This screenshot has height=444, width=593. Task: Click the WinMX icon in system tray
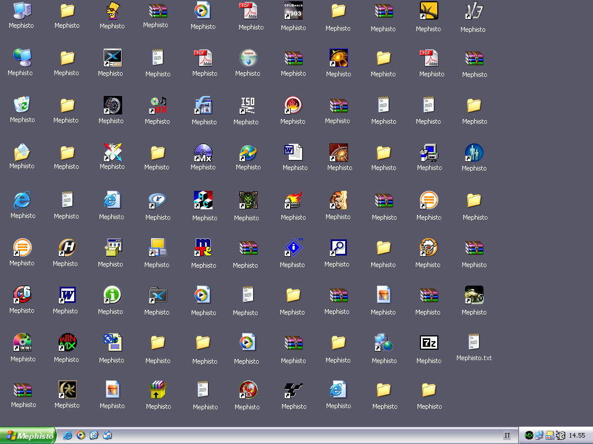tap(529, 435)
